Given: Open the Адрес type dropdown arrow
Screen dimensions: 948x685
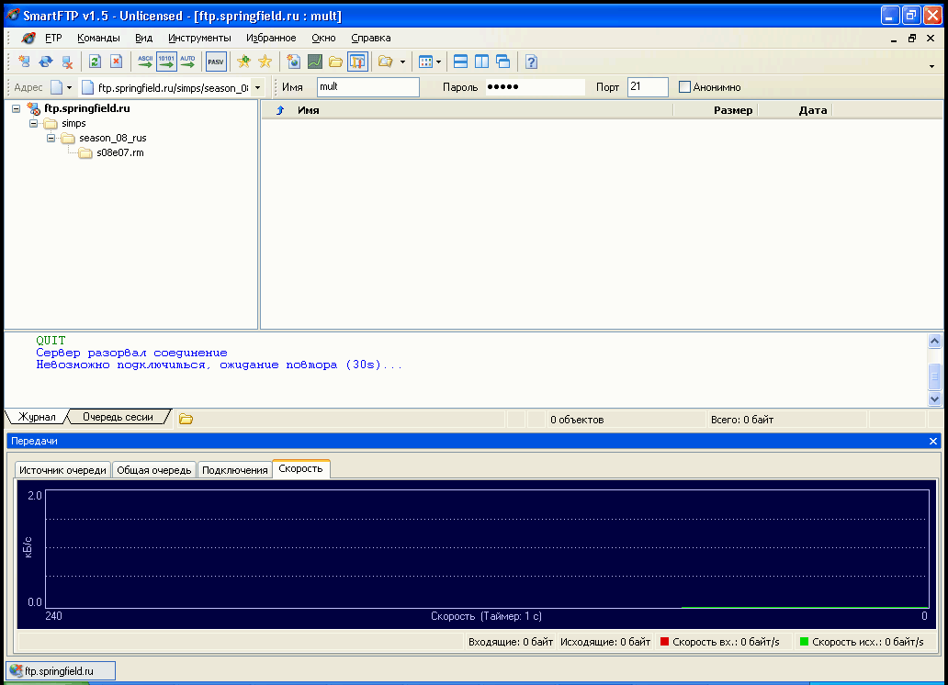Looking at the screenshot, I should [x=69, y=87].
